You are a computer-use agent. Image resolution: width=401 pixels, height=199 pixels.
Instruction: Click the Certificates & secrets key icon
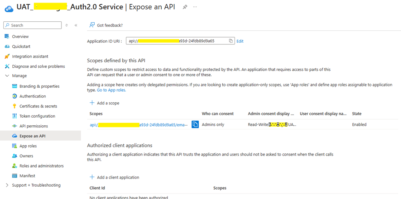[x=15, y=106]
